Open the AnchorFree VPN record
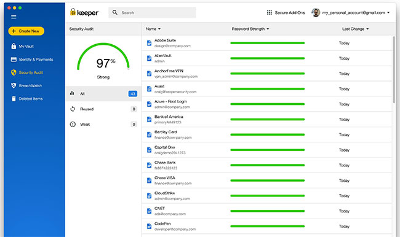The image size is (400, 237). pos(267,74)
